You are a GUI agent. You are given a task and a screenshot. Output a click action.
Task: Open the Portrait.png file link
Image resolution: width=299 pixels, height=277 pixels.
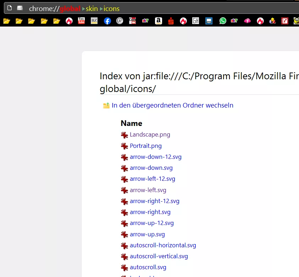(146, 146)
